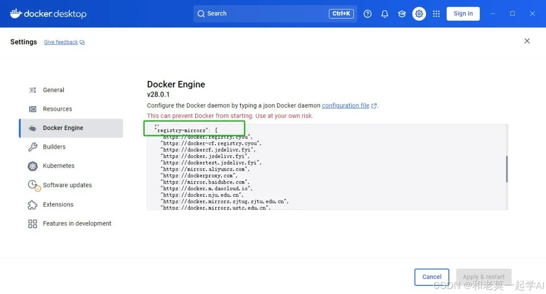Click the Sign in button
546x294 pixels.
(x=463, y=14)
